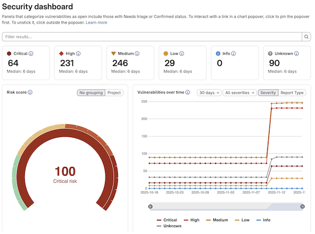Viewport: 315px width, 234px height.
Task: Click info icon beside Vulnerabilities over time
Action: point(187,92)
